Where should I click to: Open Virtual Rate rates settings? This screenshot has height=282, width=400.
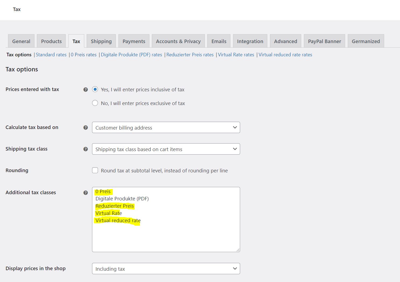click(x=236, y=54)
